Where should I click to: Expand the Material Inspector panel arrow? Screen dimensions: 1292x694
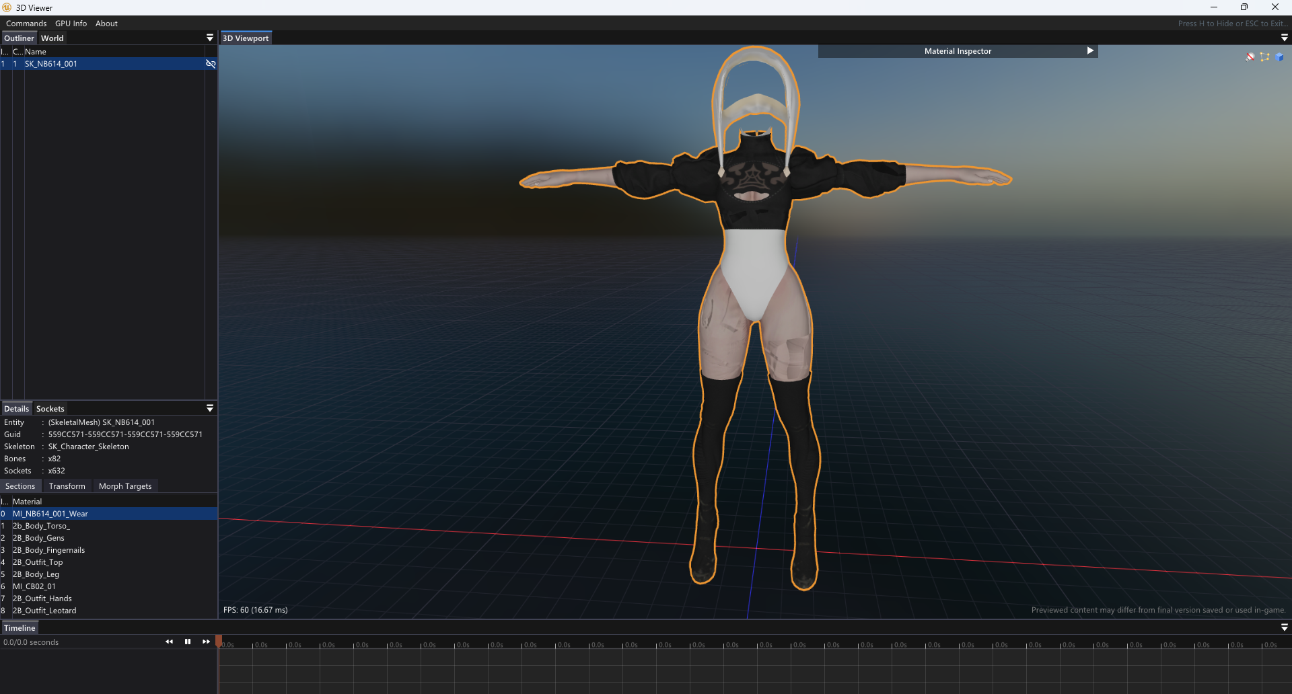1090,51
